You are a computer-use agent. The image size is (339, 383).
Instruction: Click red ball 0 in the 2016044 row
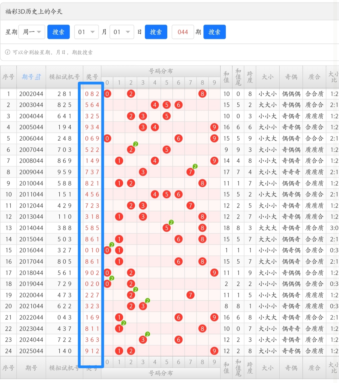click(107, 250)
